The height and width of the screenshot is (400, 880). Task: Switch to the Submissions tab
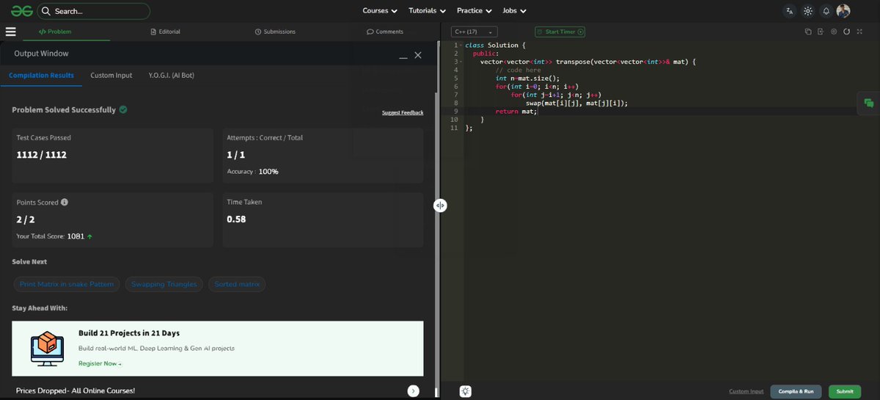pos(275,32)
